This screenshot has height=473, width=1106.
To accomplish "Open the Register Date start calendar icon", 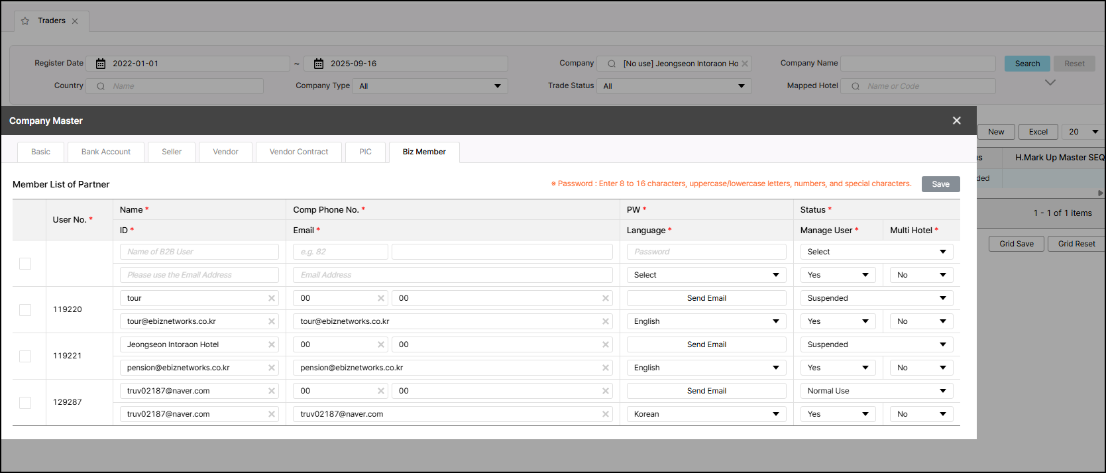I will (x=101, y=64).
